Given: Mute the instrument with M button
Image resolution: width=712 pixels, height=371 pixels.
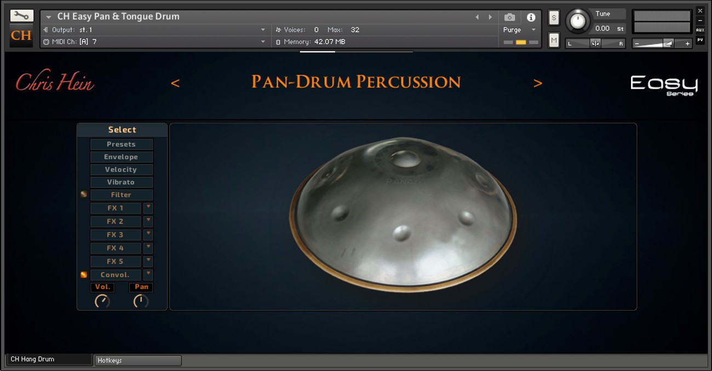Looking at the screenshot, I should [554, 40].
